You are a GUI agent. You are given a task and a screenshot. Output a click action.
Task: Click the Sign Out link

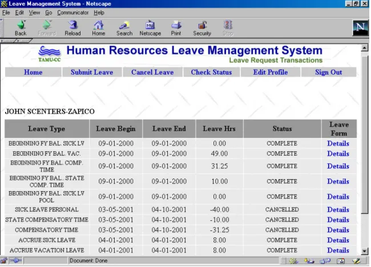pyautogui.click(x=328, y=72)
